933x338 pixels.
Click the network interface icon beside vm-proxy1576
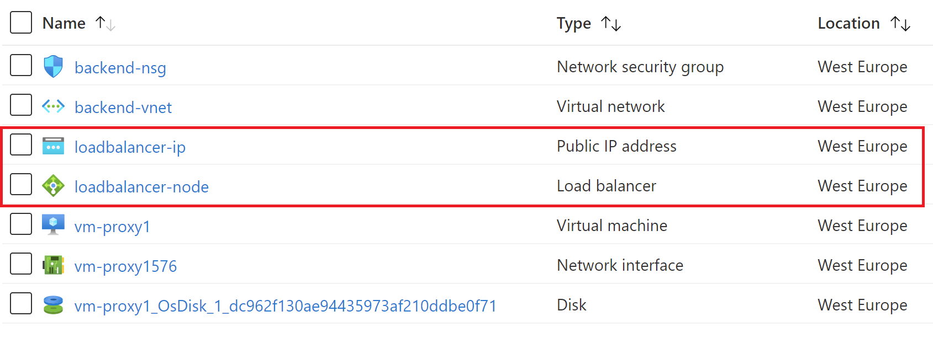(x=52, y=264)
